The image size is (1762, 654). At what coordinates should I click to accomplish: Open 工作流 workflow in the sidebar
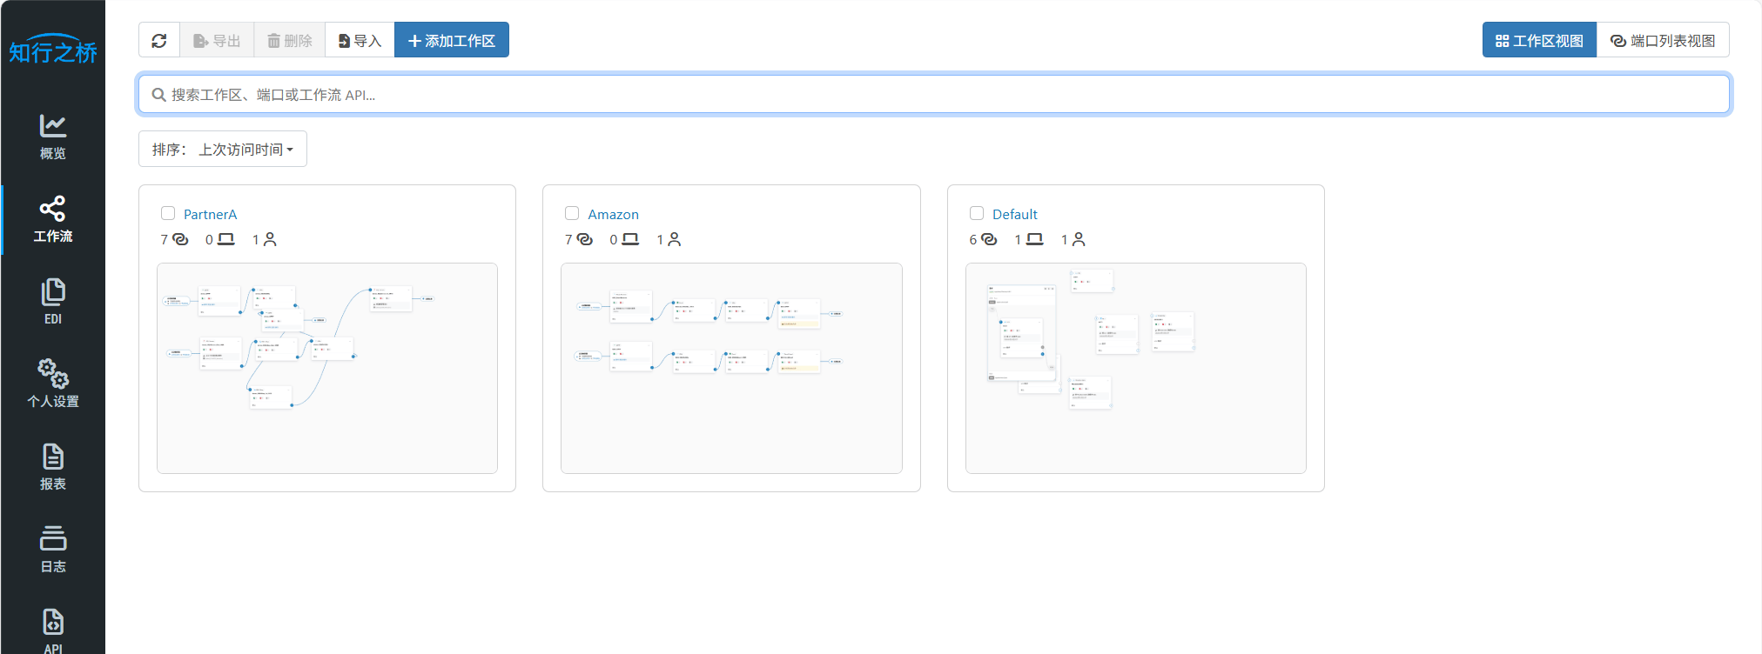[x=53, y=219]
